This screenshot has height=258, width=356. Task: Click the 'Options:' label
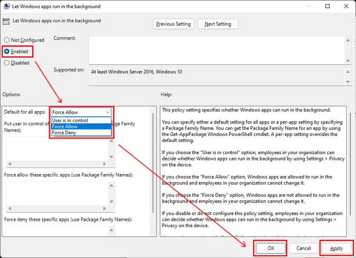pos(12,95)
